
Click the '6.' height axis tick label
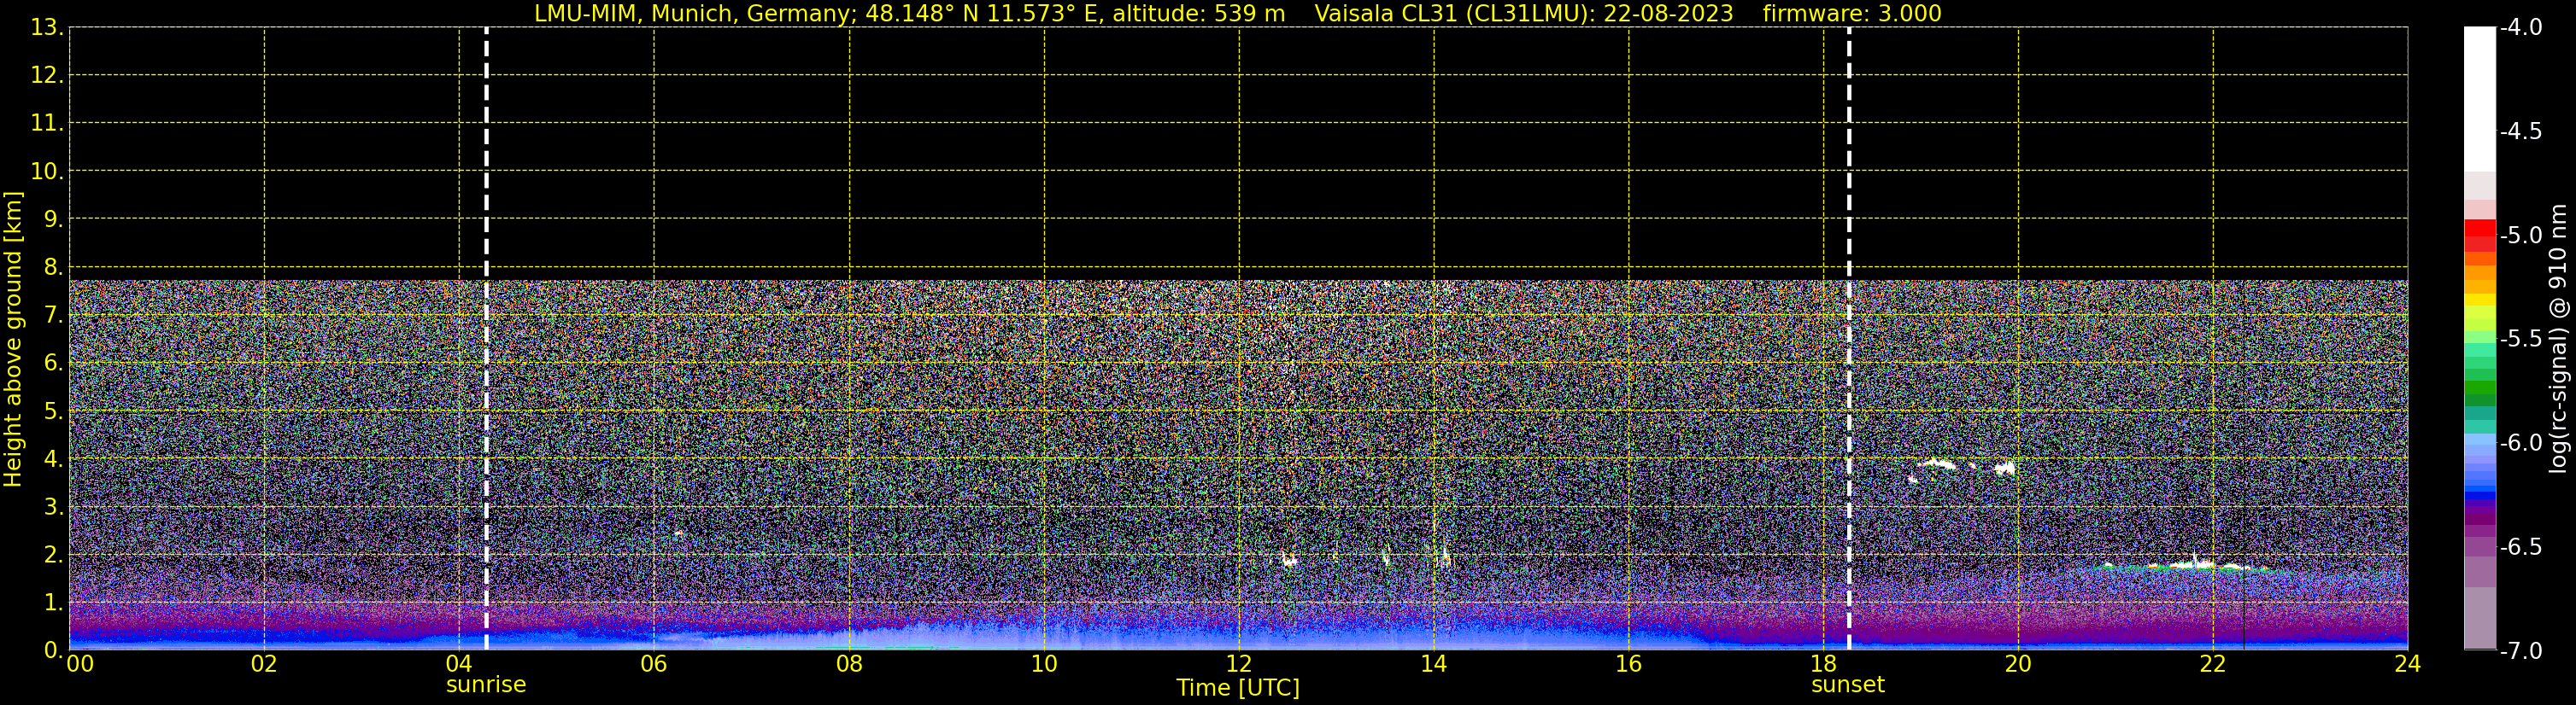click(x=53, y=364)
